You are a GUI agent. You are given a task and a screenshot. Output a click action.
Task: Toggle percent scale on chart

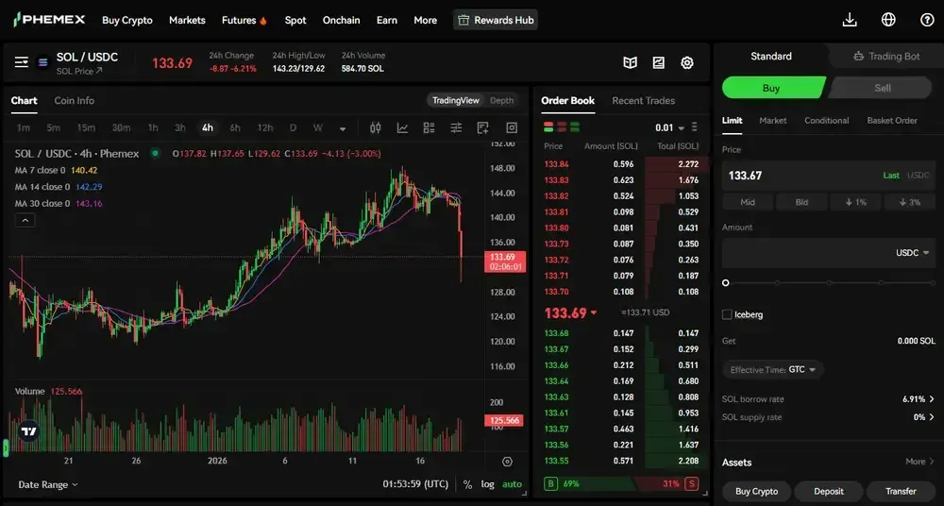[x=468, y=484]
